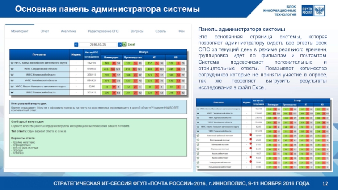Open УФПС Свердловской области in main panel

(x=41, y=69)
